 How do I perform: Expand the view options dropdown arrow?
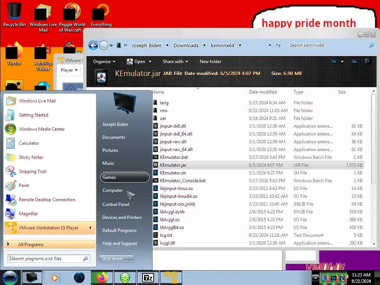pyautogui.click(x=342, y=62)
